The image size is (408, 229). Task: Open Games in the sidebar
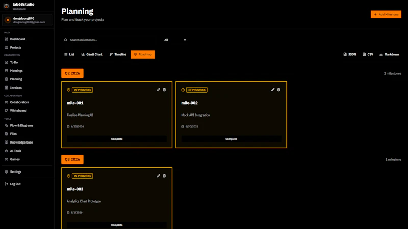coord(27,159)
